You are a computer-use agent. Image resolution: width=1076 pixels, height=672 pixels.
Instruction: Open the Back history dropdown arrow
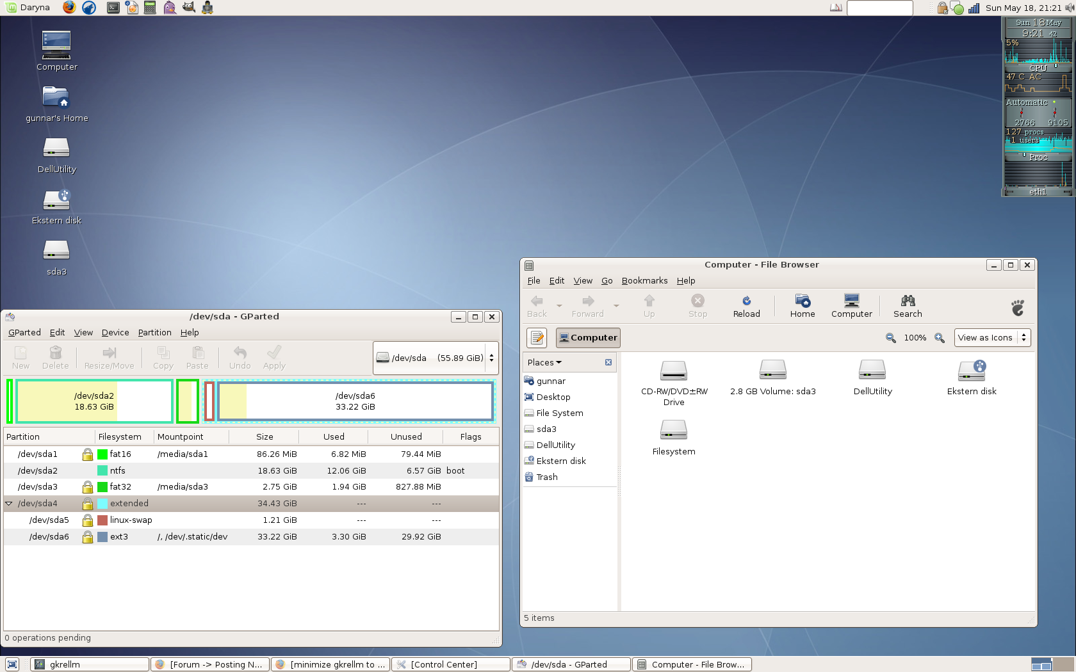pos(559,306)
